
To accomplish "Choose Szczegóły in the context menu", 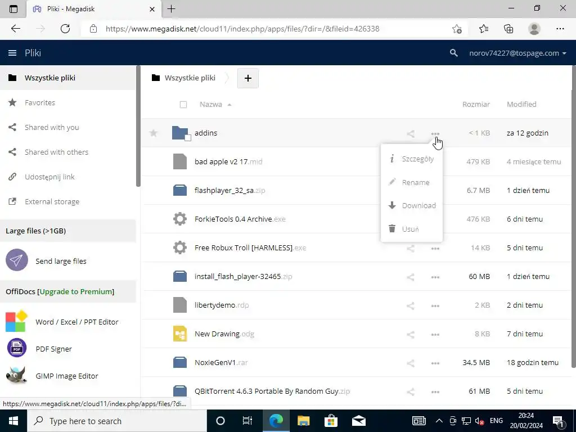I will (412, 159).
